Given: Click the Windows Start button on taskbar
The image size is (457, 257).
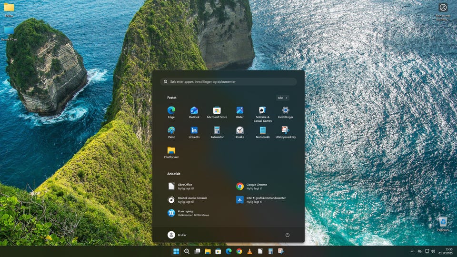Looking at the screenshot, I should pos(176,251).
